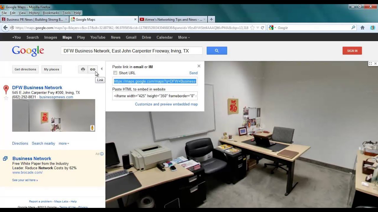The image size is (378, 212).
Task: Click the iframe embed HTML field
Action: (x=155, y=96)
